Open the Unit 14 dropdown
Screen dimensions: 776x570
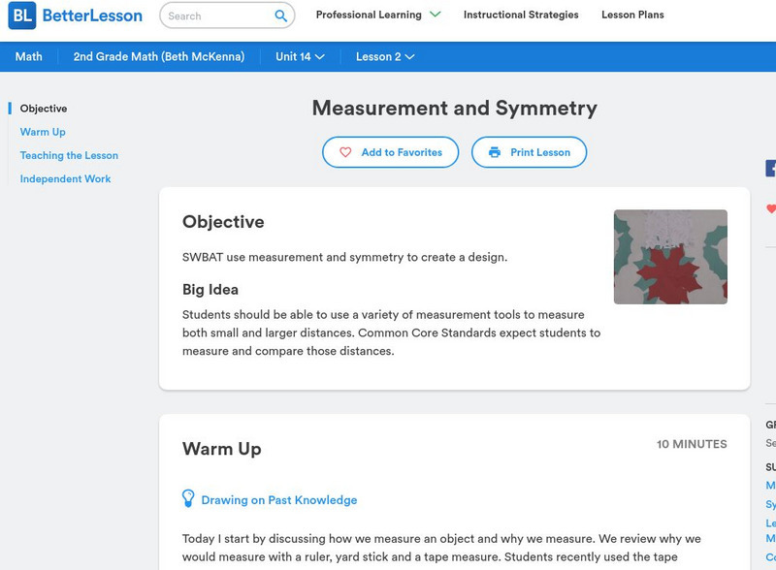tap(300, 57)
